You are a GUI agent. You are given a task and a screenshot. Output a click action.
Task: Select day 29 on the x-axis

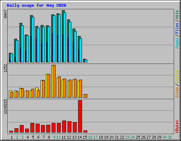(159, 137)
